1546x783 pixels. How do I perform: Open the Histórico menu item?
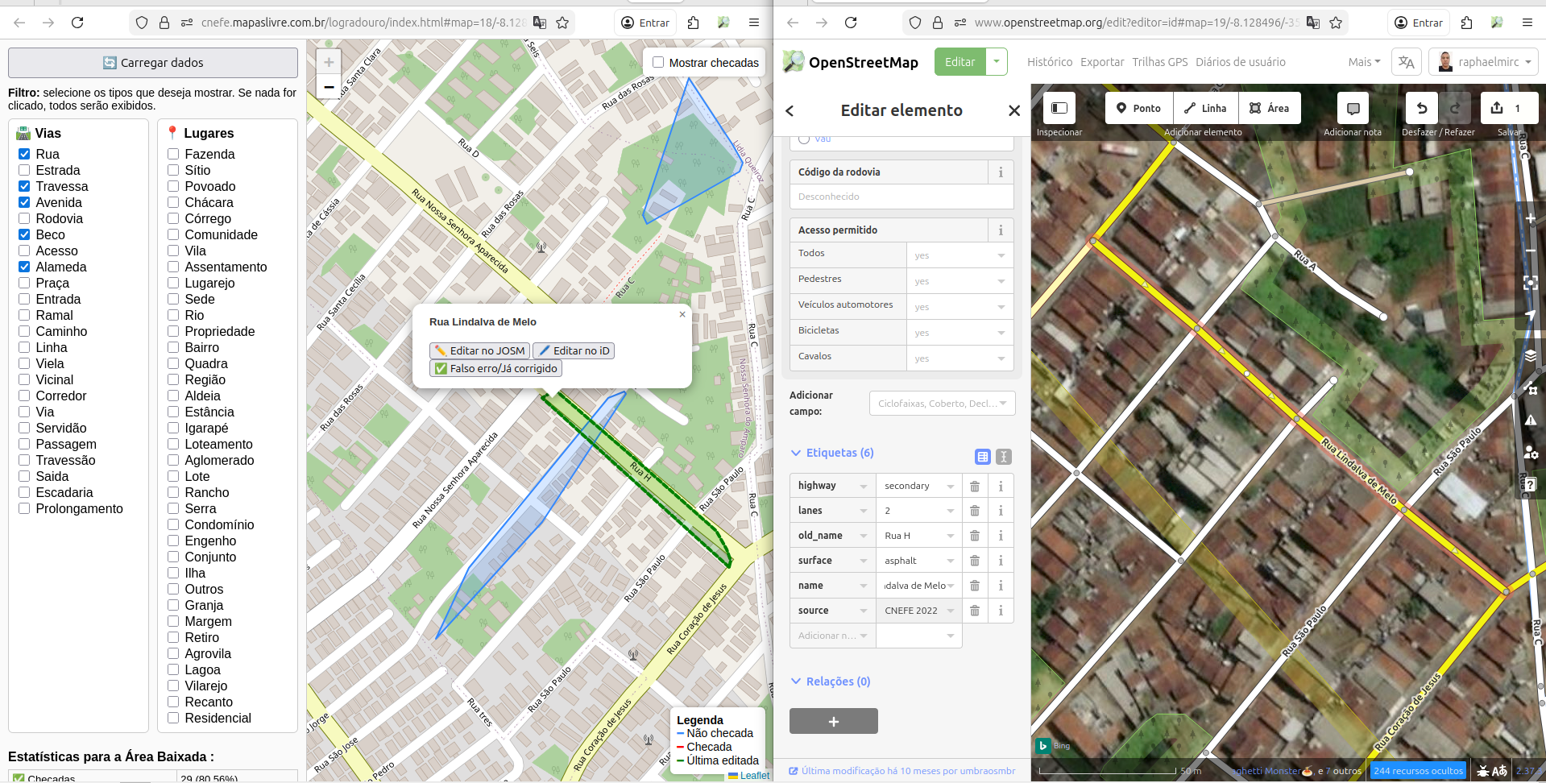[1049, 62]
